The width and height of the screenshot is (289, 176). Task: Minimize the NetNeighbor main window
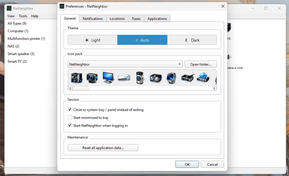253,8
